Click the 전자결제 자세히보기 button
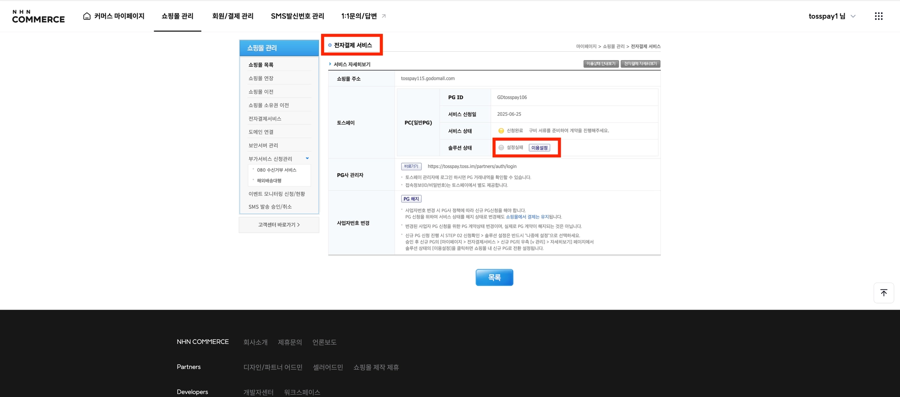The height and width of the screenshot is (397, 900). coord(641,64)
